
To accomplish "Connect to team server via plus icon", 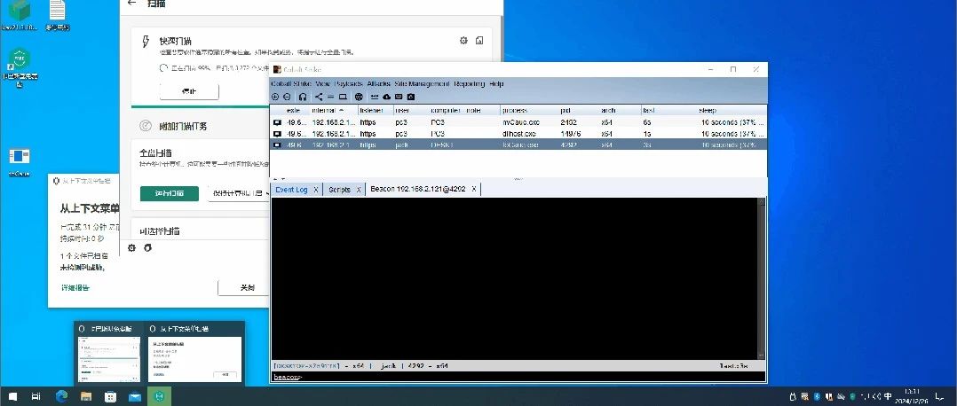I will (x=275, y=97).
